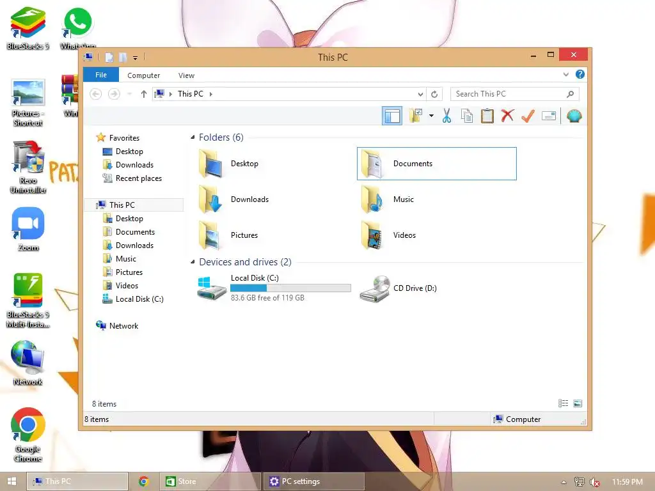The image size is (655, 491).
Task: Click This PC in the address bar
Action: (191, 94)
